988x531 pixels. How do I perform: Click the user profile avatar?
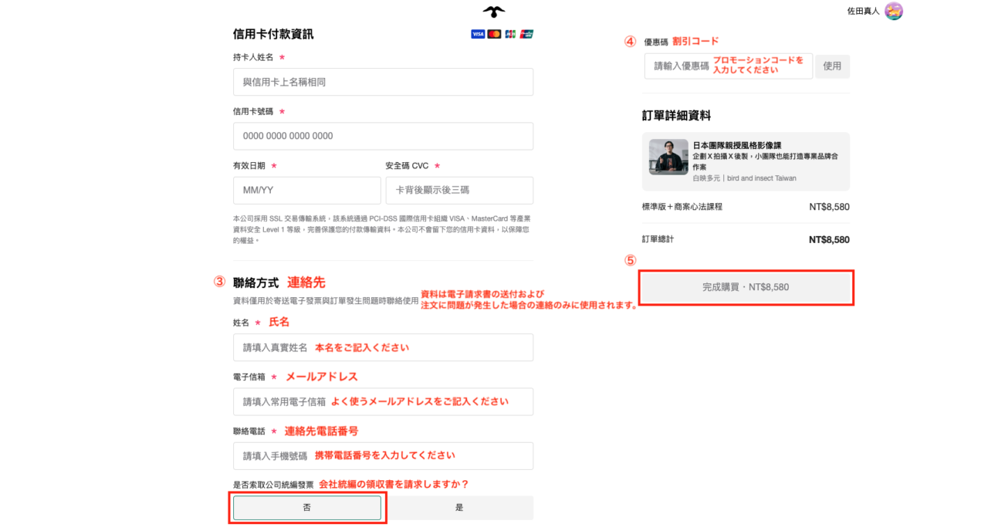[894, 11]
